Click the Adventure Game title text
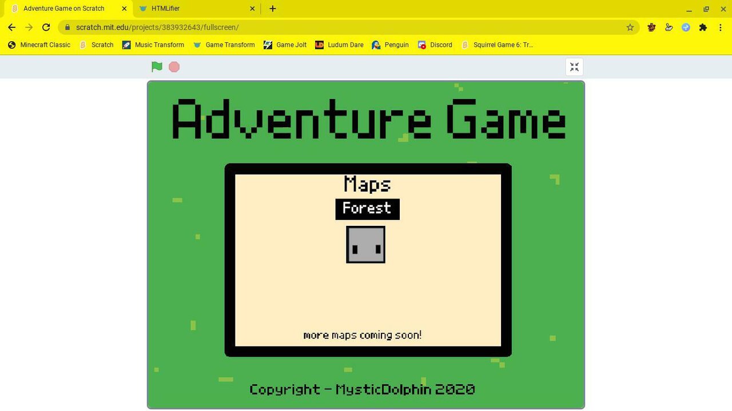732x411 pixels. (x=369, y=119)
